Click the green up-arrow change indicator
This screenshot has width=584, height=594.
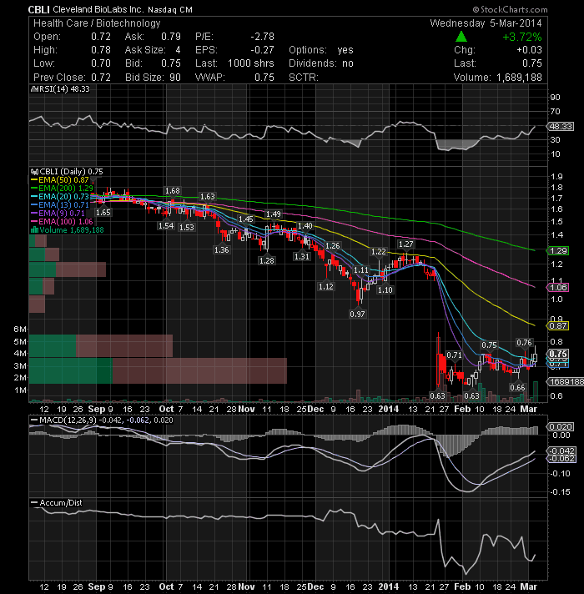coord(461,37)
